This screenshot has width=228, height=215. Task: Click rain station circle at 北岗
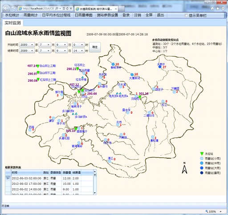click(118, 125)
